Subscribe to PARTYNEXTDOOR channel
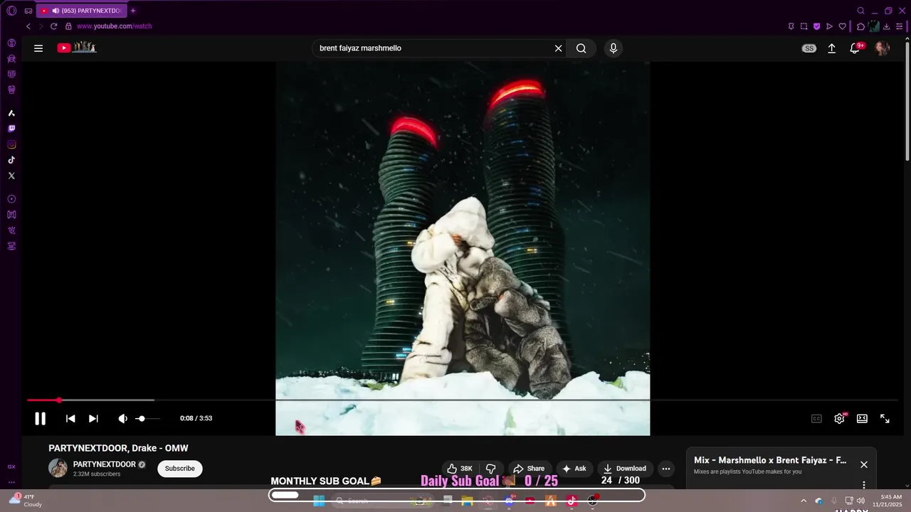Image resolution: width=911 pixels, height=512 pixels. click(x=180, y=469)
